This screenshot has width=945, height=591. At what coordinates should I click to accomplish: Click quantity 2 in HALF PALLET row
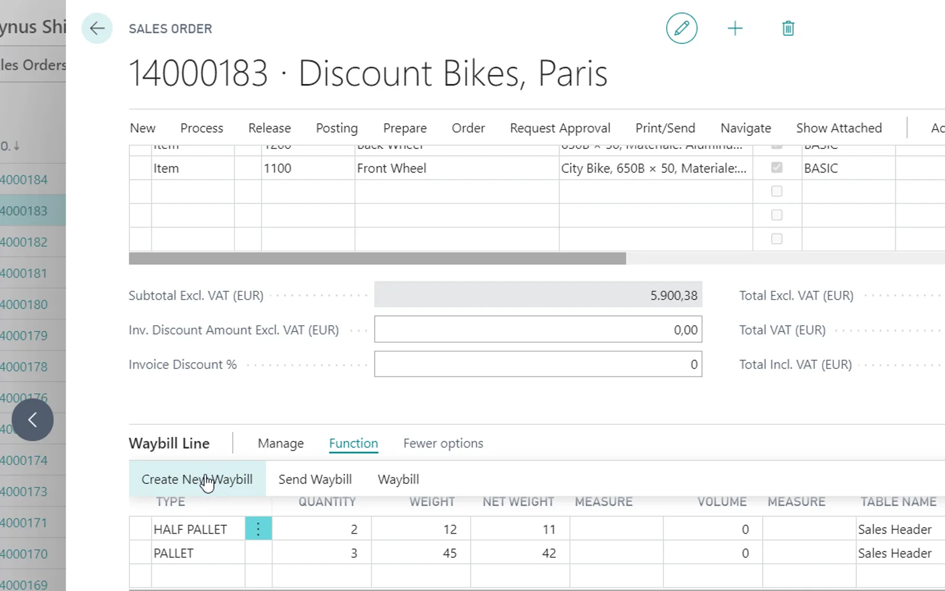(322, 529)
